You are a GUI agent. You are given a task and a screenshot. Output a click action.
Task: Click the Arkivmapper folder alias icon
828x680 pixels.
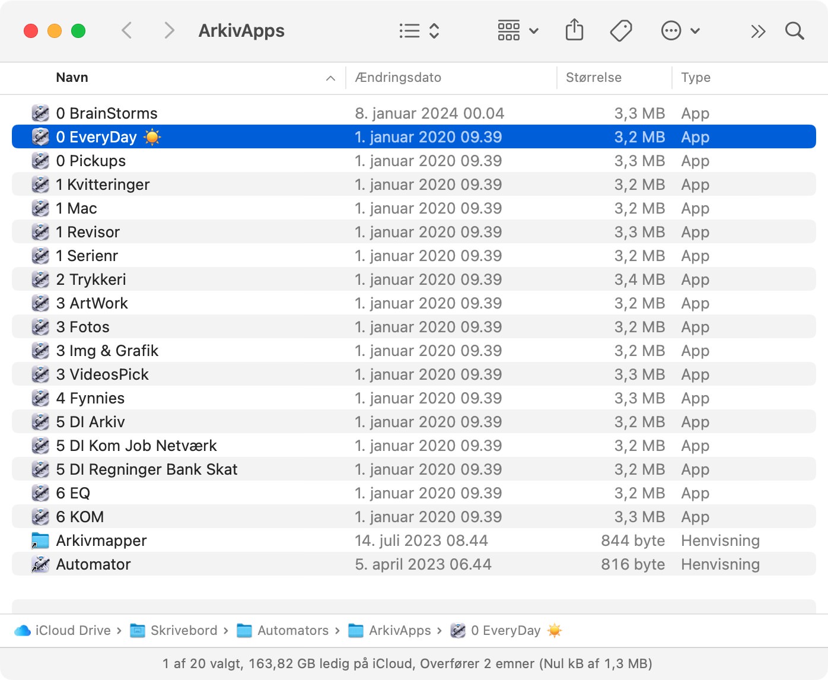pyautogui.click(x=40, y=541)
